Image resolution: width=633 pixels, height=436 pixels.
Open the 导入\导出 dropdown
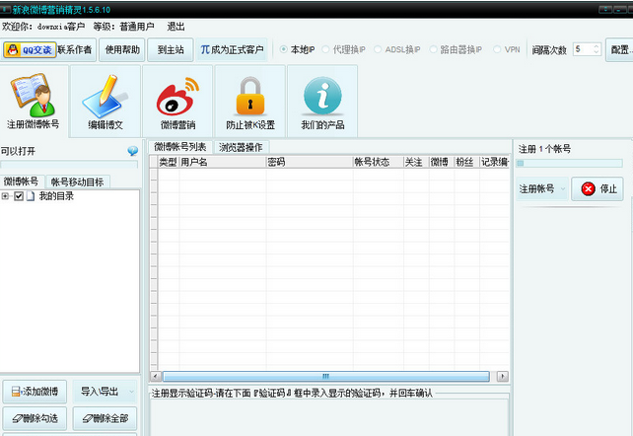pos(105,392)
